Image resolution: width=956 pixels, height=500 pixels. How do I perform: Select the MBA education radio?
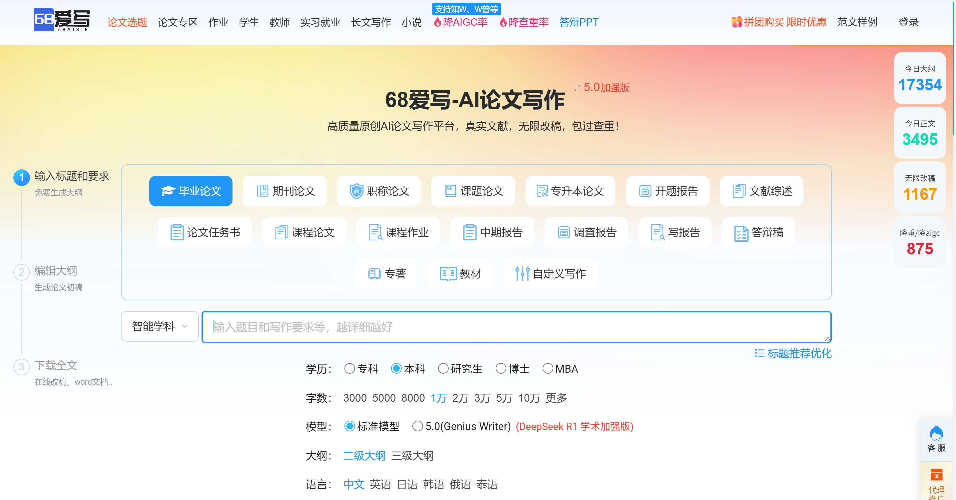point(548,368)
